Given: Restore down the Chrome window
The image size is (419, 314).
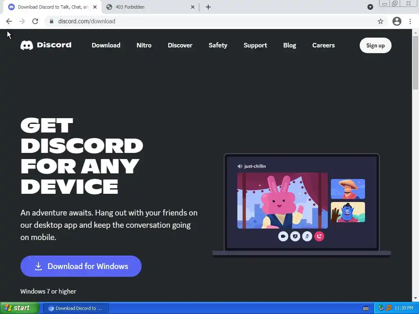Looking at the screenshot, I should click(395, 3).
